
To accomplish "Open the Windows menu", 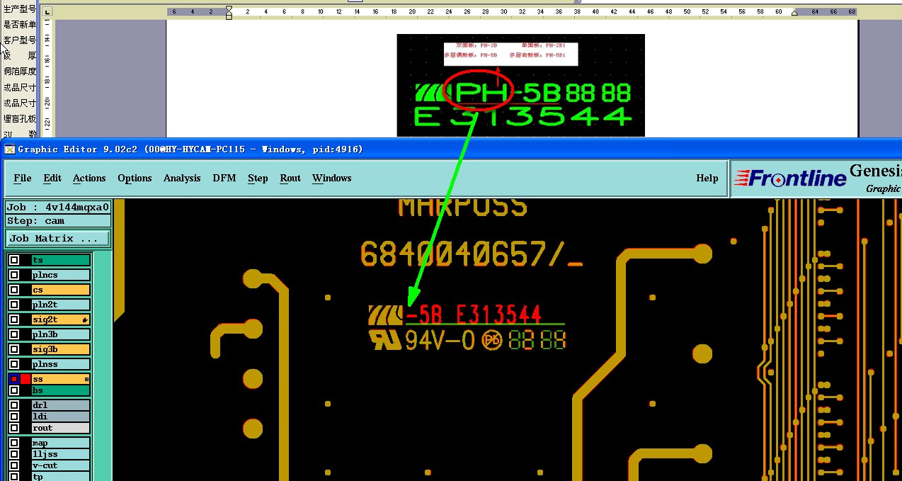I will coord(331,178).
